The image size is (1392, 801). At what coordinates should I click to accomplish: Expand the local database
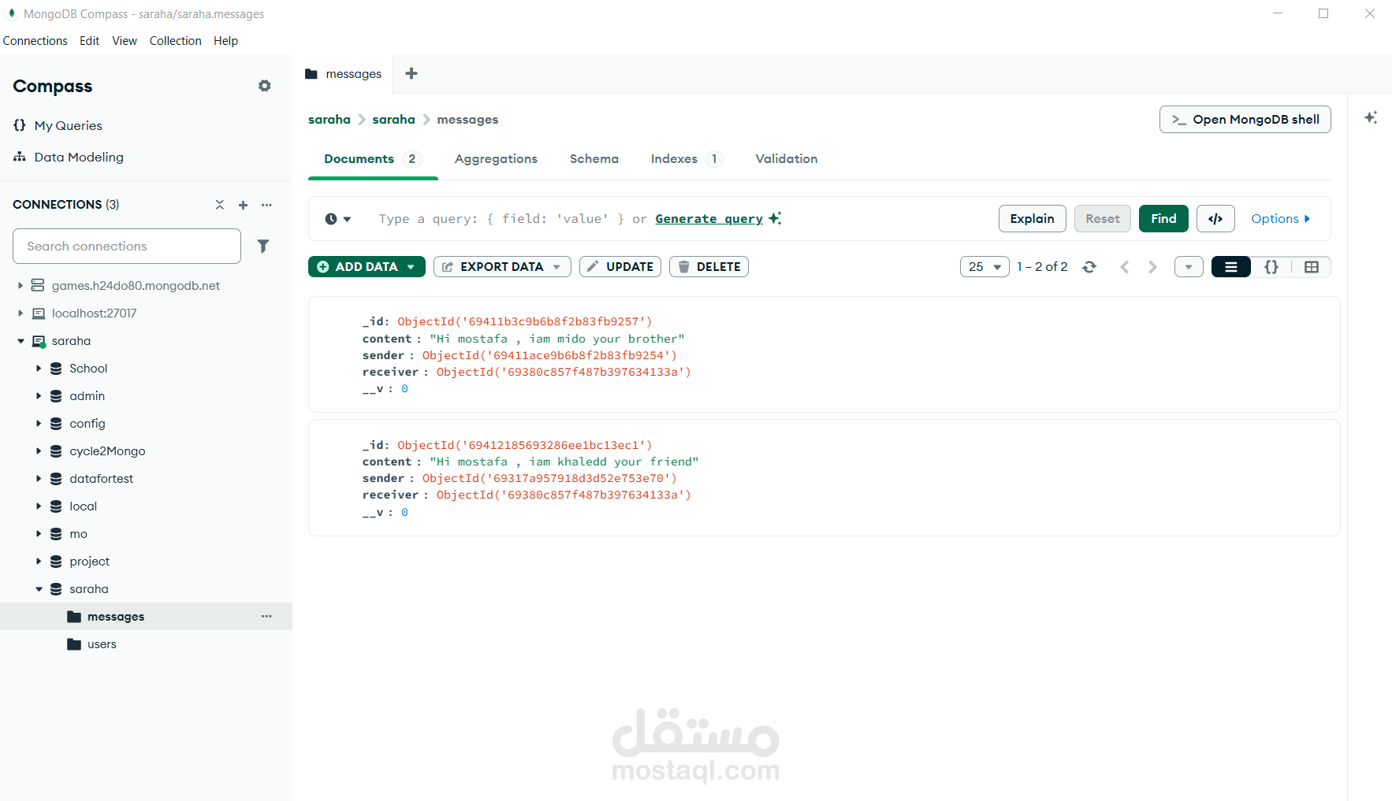[x=39, y=506]
